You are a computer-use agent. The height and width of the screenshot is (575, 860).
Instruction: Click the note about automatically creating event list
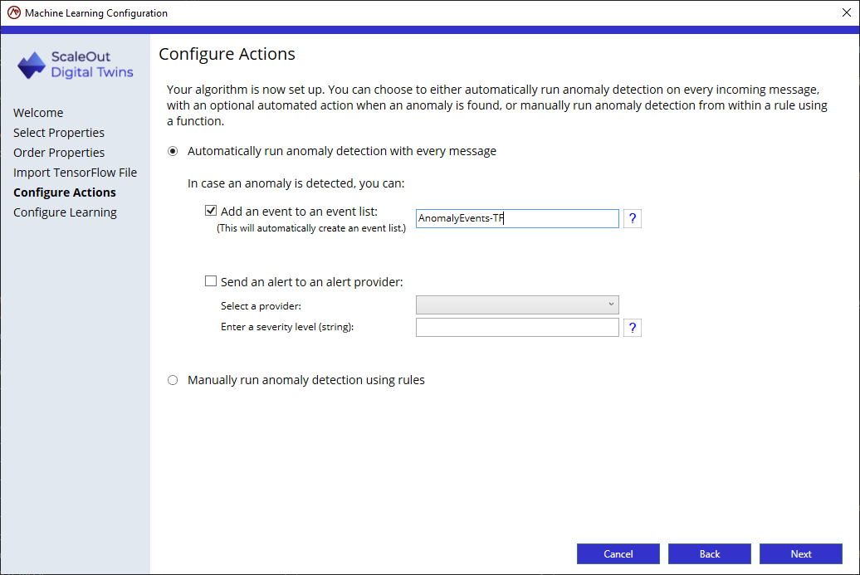coord(311,228)
